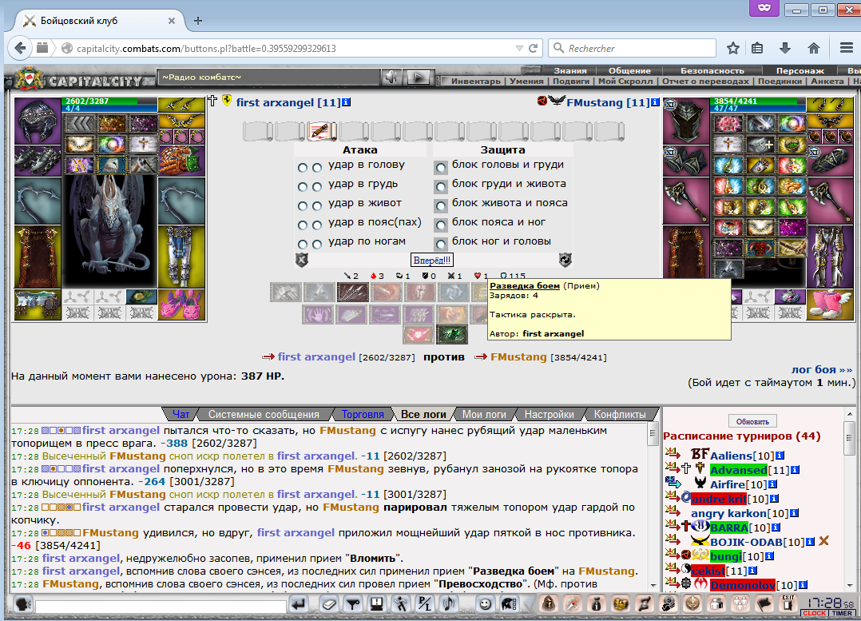Click the scroll slot with the red pencil
This screenshot has height=621, width=861.
click(x=321, y=131)
